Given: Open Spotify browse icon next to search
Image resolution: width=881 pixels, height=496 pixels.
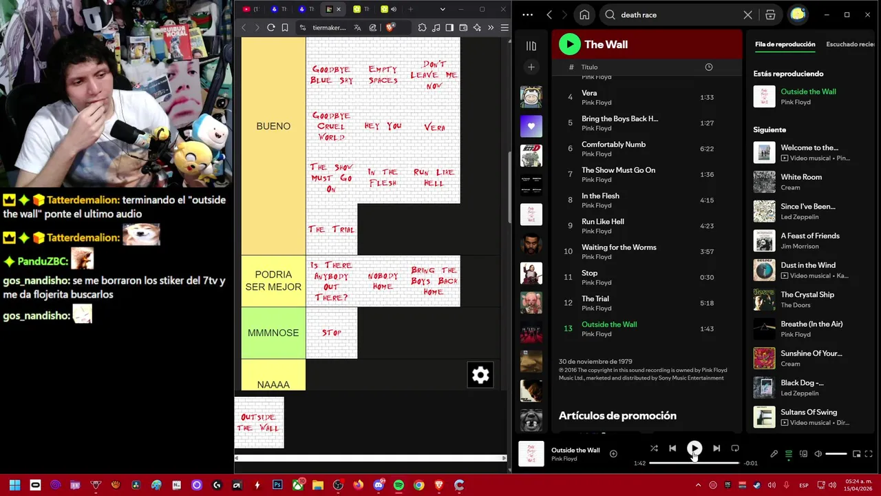Looking at the screenshot, I should 770,14.
